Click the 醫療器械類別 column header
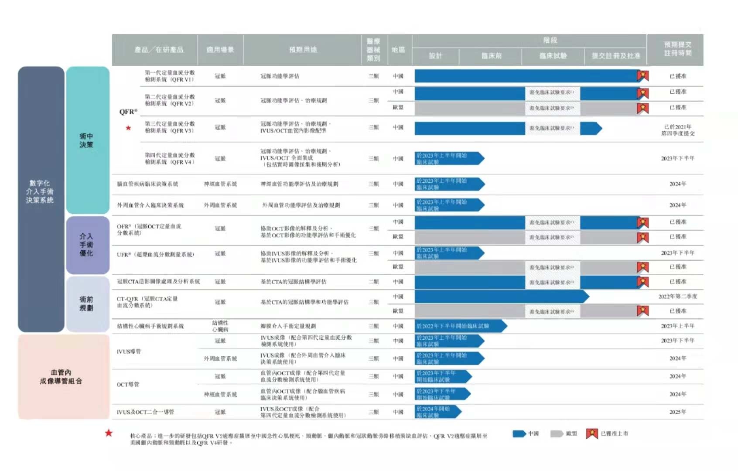This screenshot has height=471, width=738. 374,50
